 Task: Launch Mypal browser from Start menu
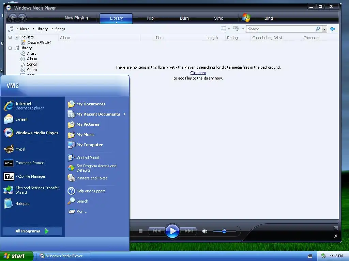[x=32, y=149]
